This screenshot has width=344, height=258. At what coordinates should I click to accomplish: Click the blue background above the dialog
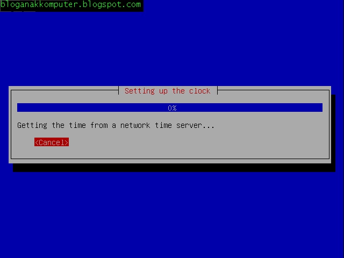(x=172, y=48)
